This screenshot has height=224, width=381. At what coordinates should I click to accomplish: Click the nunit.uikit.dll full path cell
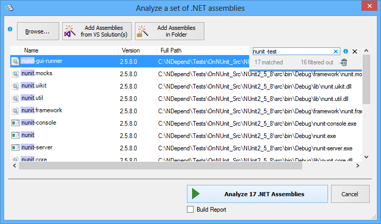click(x=255, y=87)
